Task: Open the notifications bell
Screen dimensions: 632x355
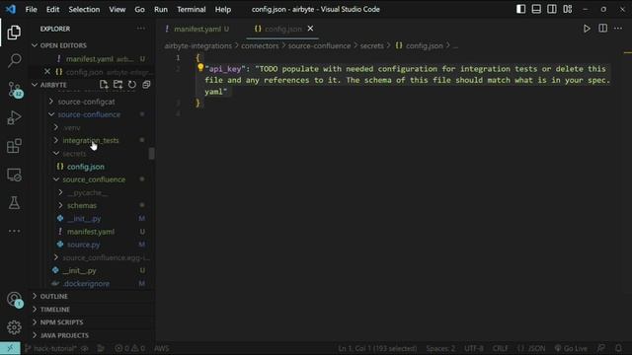Action: pos(618,348)
